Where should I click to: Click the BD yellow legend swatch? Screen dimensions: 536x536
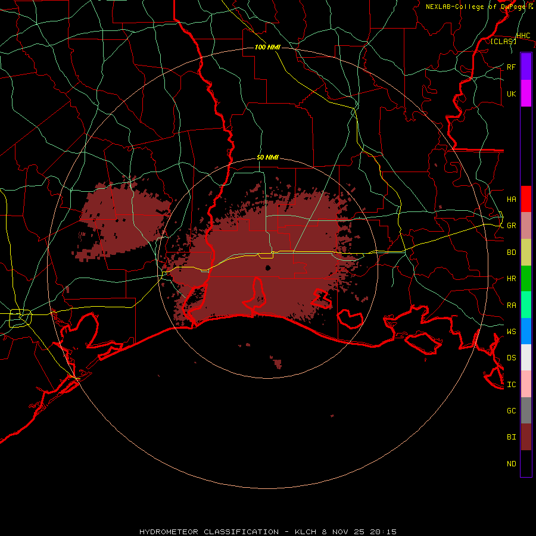(526, 252)
